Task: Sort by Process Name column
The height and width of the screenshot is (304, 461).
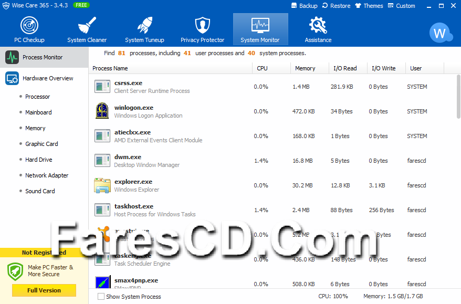Action: [171, 68]
